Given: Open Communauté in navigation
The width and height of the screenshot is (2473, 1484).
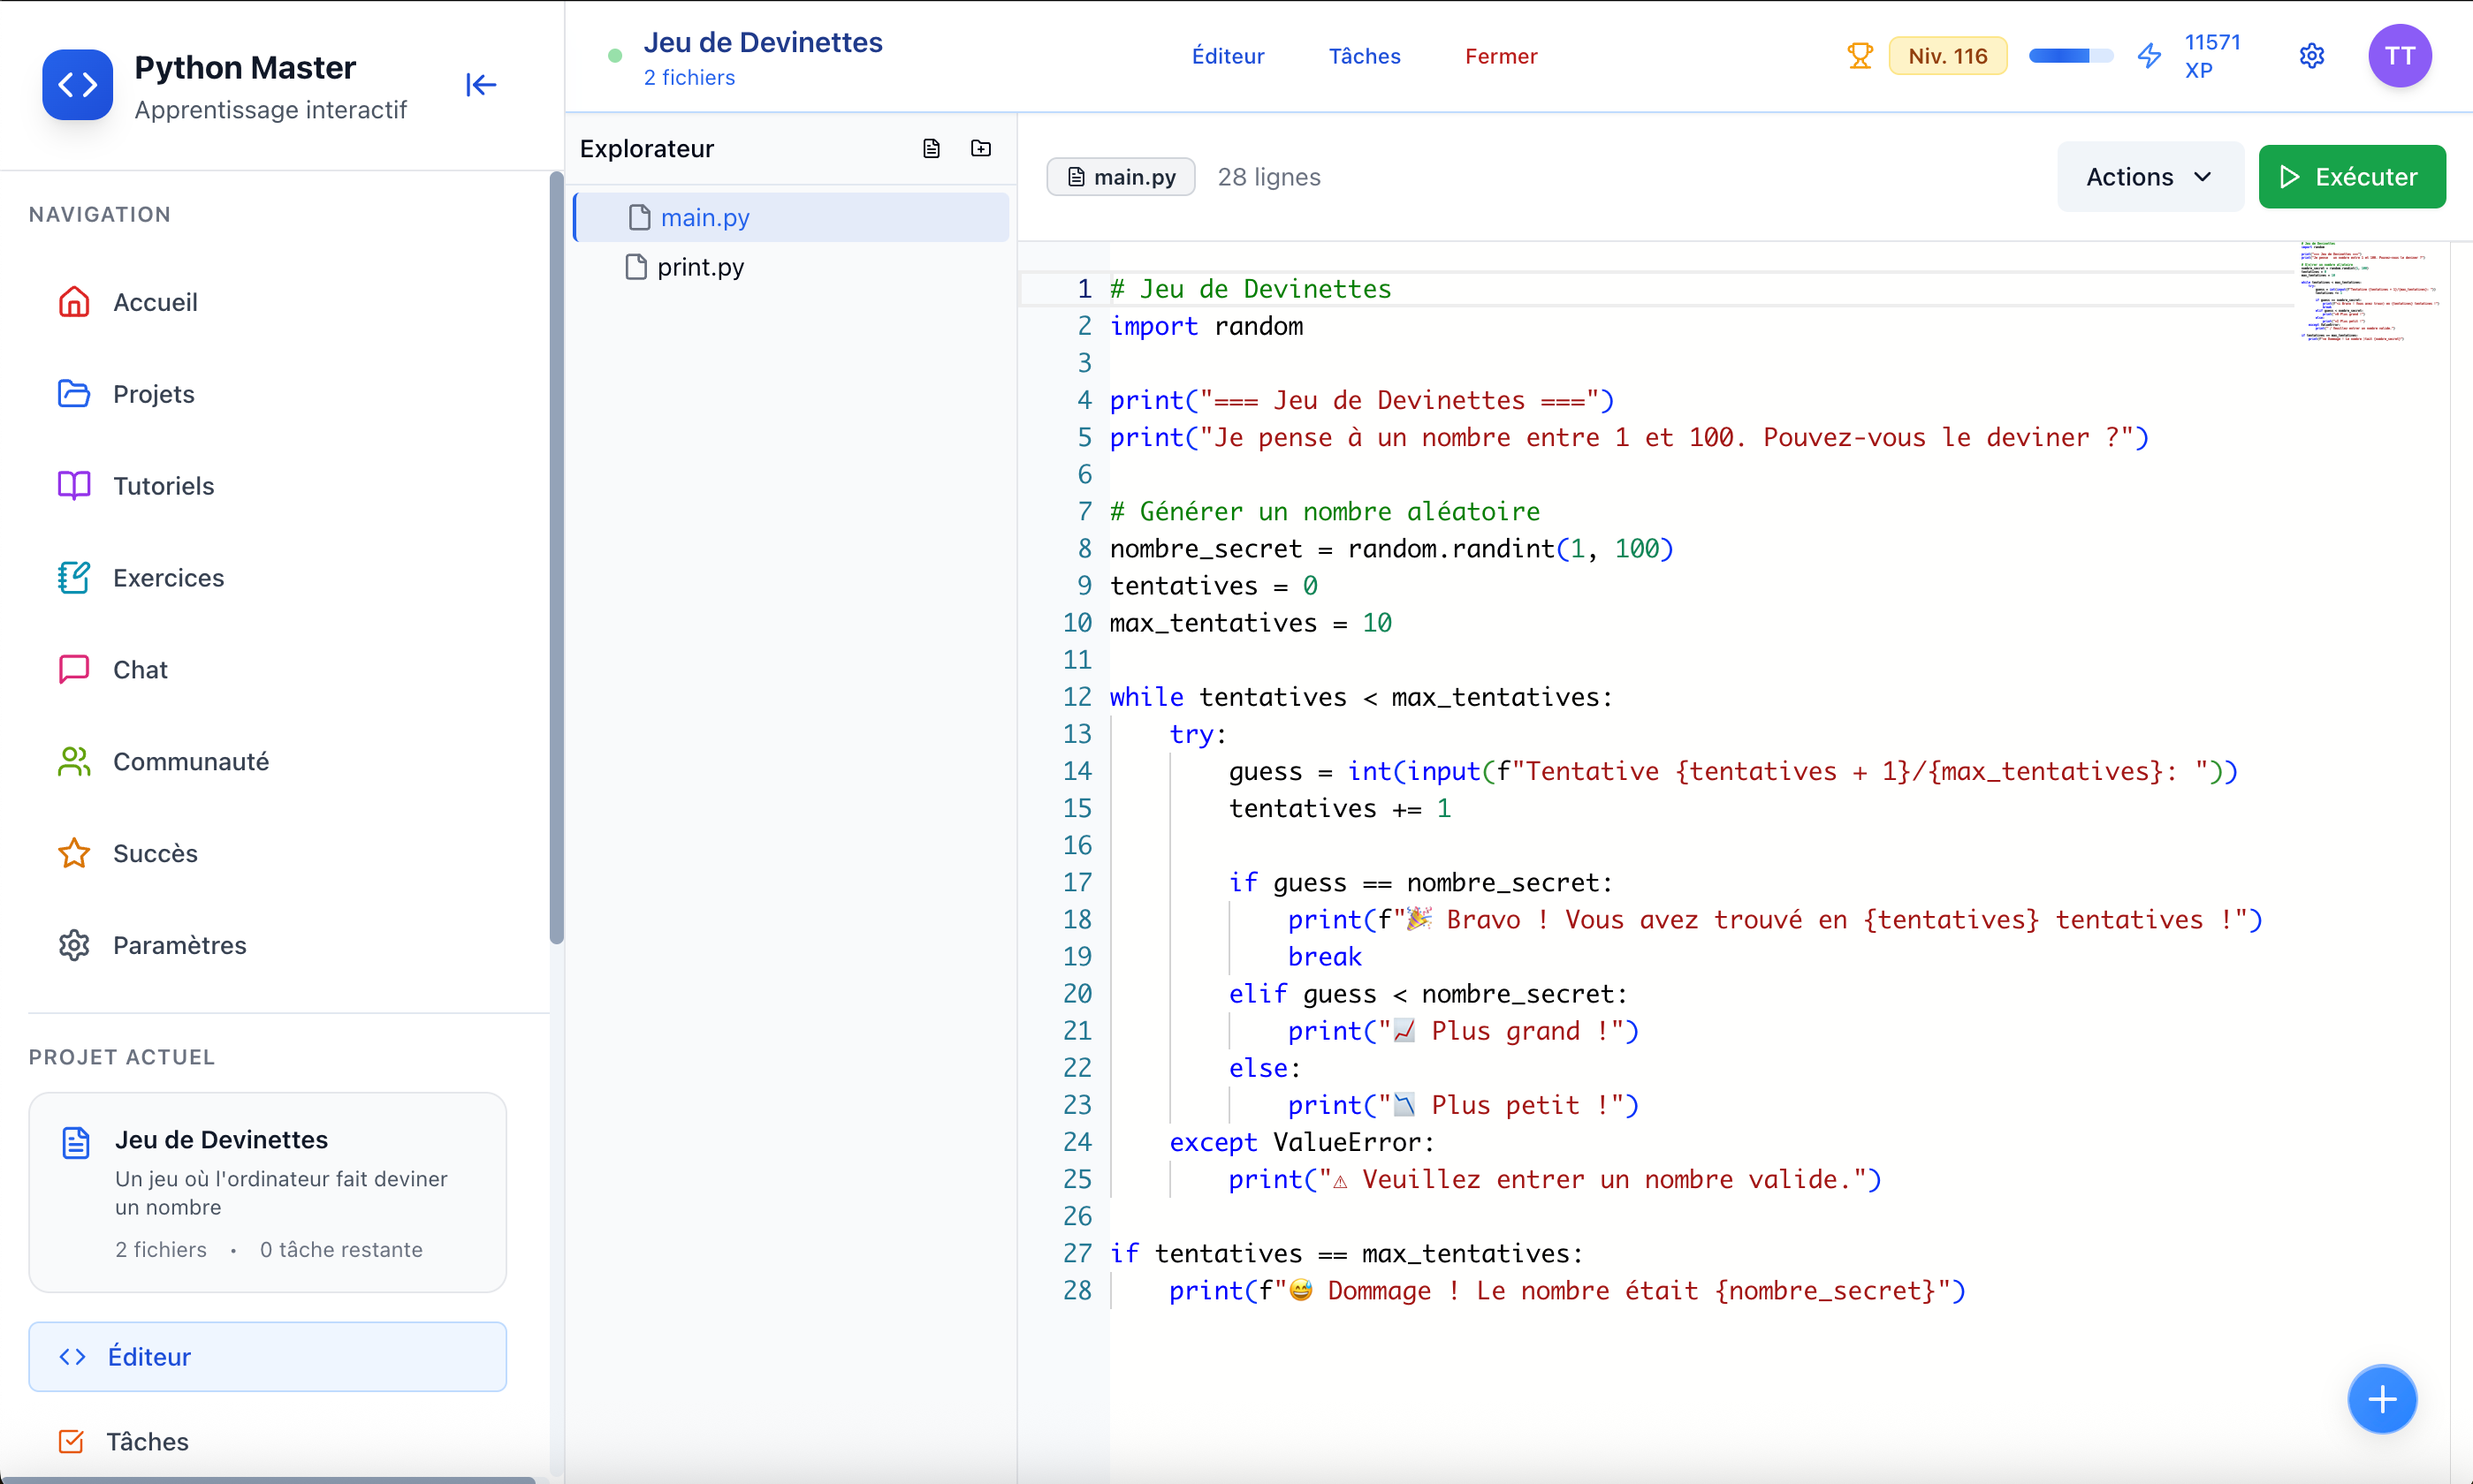Looking at the screenshot, I should coord(267,762).
